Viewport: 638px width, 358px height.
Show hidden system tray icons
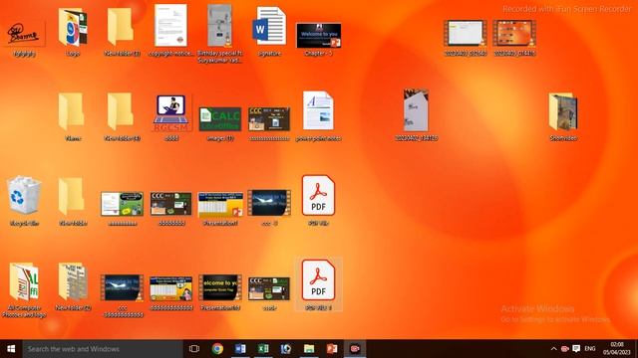click(x=554, y=349)
